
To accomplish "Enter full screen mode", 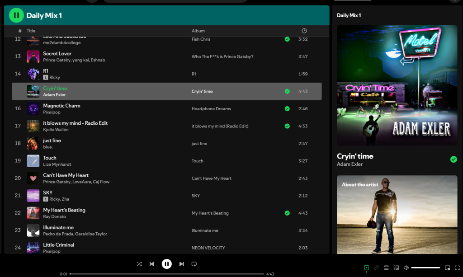I will (458, 268).
